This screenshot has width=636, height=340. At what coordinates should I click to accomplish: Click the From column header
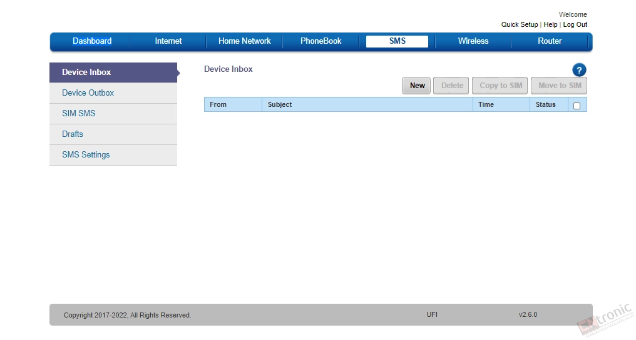click(x=233, y=104)
